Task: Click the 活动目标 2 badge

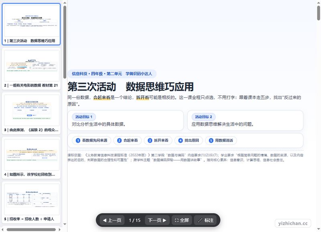Action: 203,117
